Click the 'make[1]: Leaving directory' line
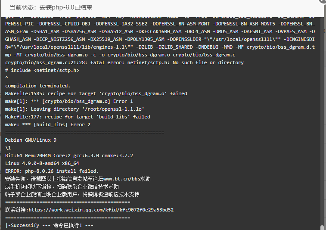Image resolution: width=326 pixels, height=230 pixels. point(75,109)
